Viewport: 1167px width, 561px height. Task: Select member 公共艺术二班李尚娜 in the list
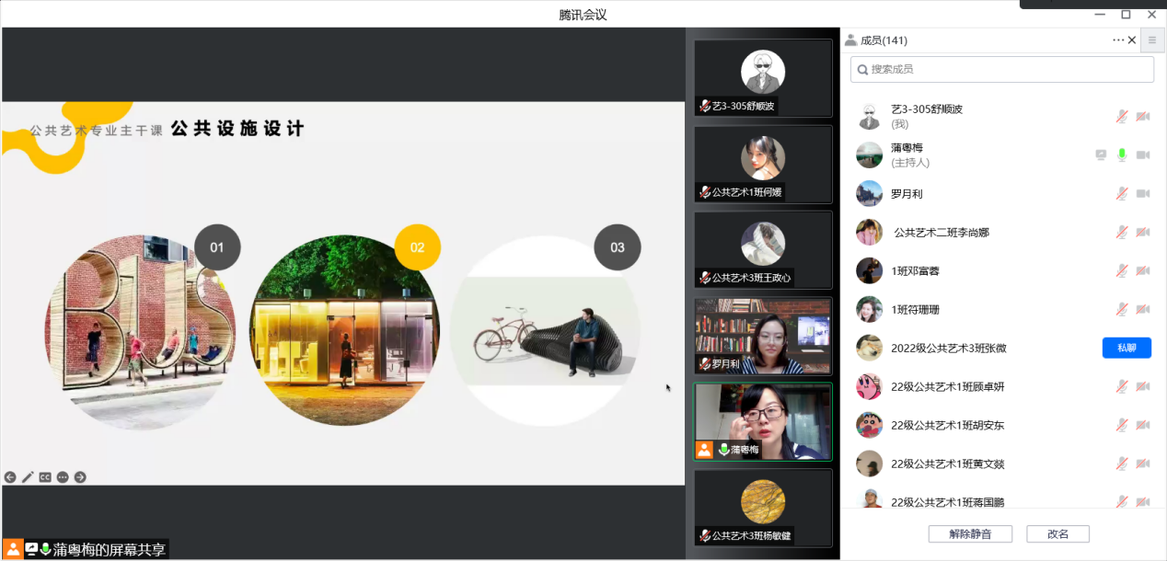941,232
